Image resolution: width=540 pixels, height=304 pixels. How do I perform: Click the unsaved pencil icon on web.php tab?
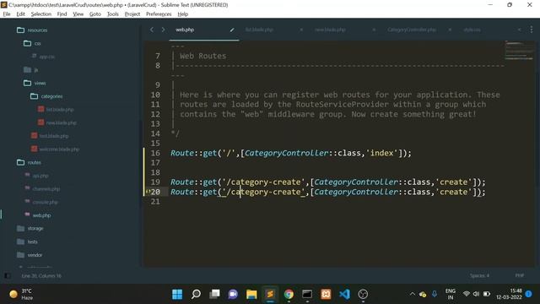coord(232,30)
